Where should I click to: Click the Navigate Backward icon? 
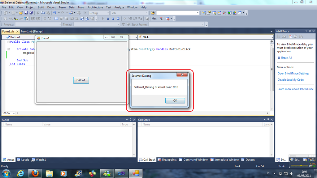71,13
